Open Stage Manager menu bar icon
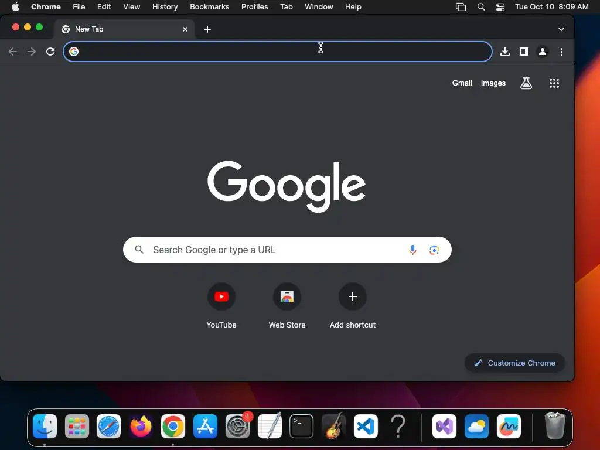This screenshot has height=450, width=600. point(461,7)
